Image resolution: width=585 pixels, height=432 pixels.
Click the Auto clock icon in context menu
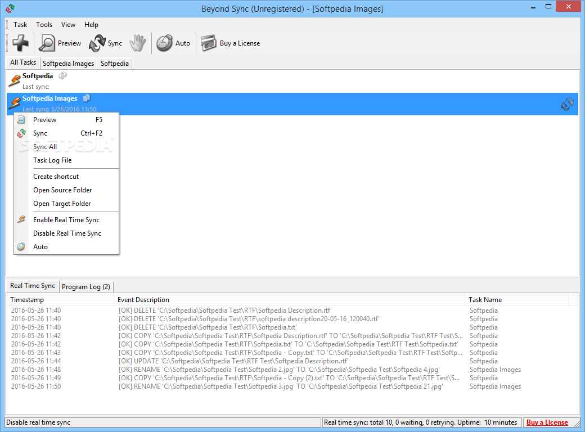point(21,246)
